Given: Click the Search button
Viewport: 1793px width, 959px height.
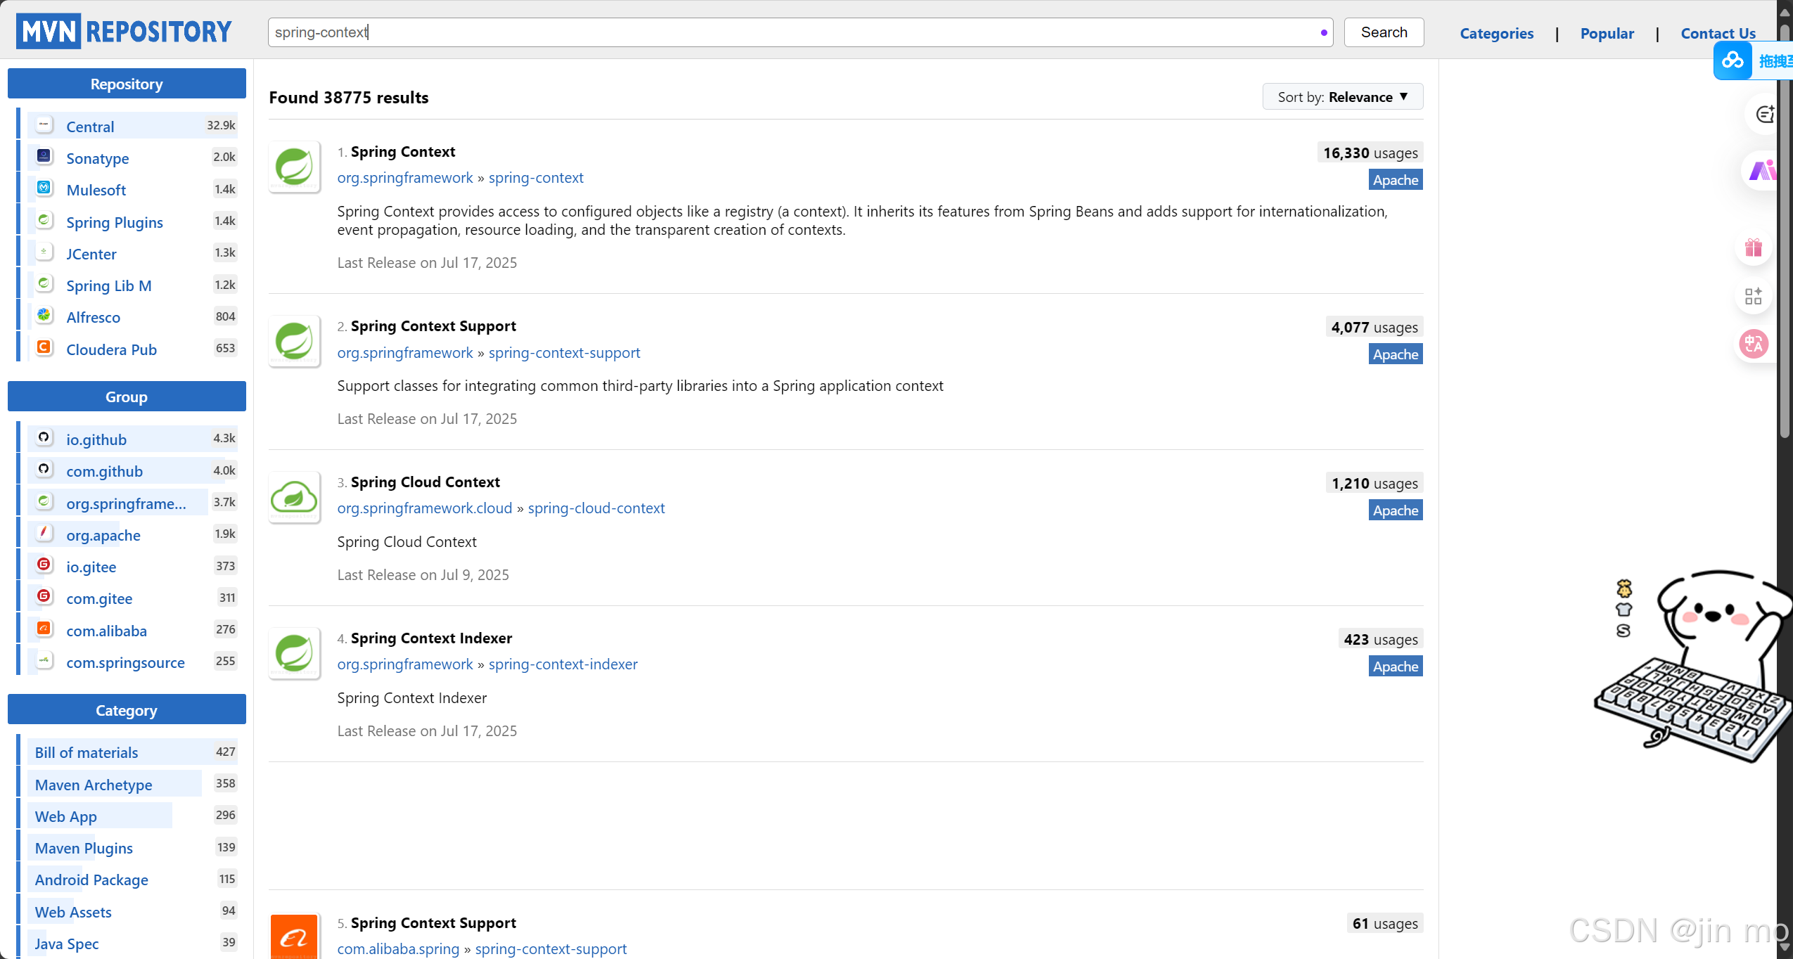Looking at the screenshot, I should (1384, 32).
